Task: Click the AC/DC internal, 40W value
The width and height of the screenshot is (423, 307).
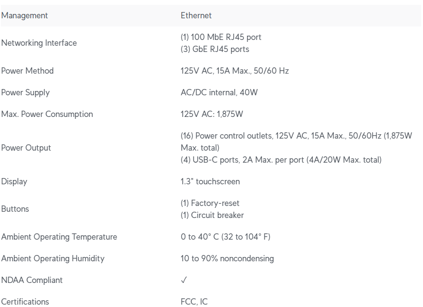Action: [219, 92]
